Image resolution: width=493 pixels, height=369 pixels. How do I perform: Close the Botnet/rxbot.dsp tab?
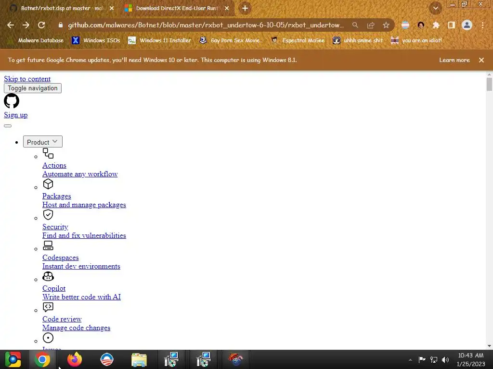(112, 8)
